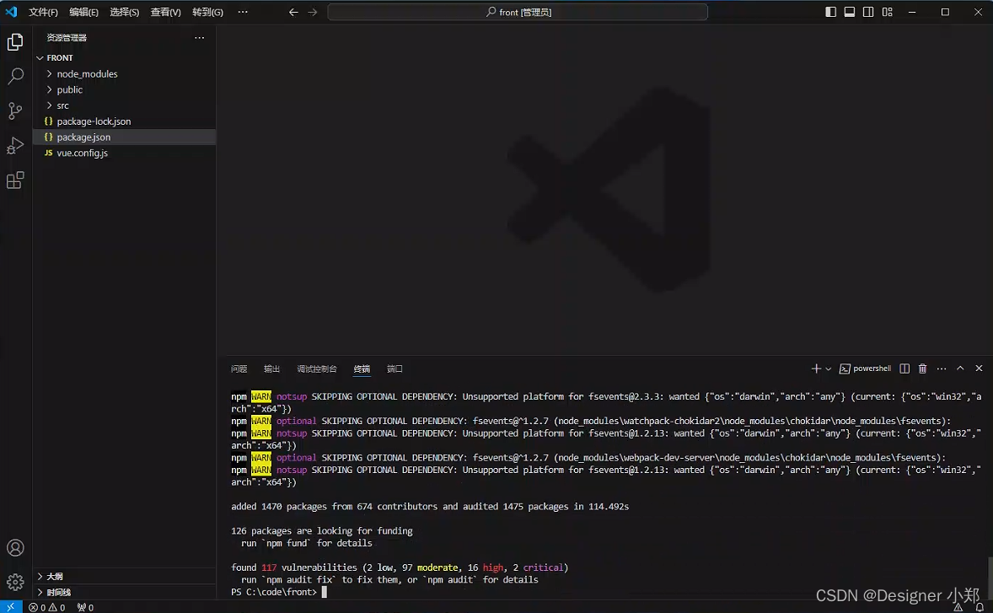Viewport: 993px width, 613px height.
Task: Open vue.config.js file
Action: point(124,153)
